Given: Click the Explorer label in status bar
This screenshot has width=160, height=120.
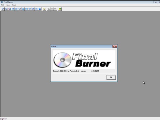Looking at the screenshot, I should coord(3,119).
